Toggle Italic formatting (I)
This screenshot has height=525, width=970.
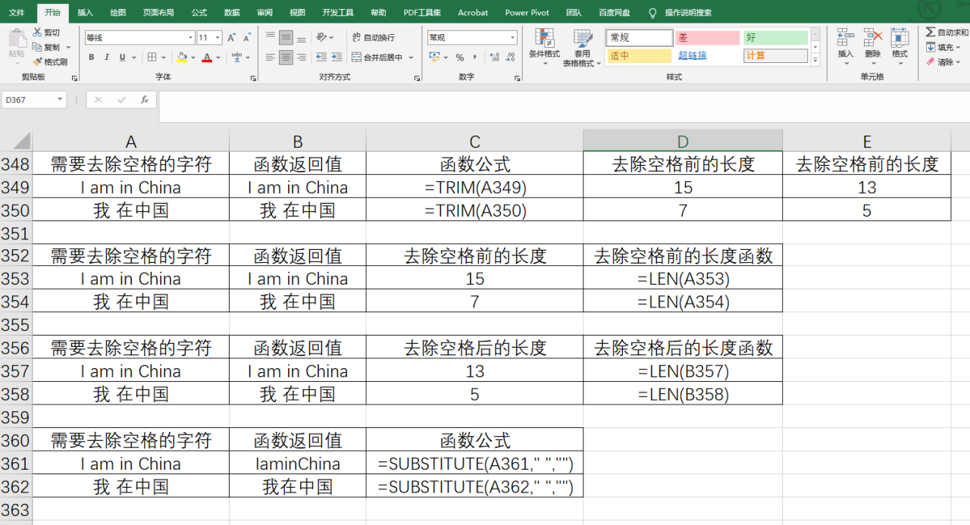click(107, 57)
